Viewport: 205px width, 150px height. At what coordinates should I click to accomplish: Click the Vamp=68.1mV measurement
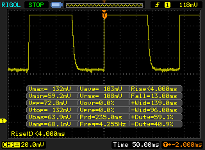click(x=50, y=124)
